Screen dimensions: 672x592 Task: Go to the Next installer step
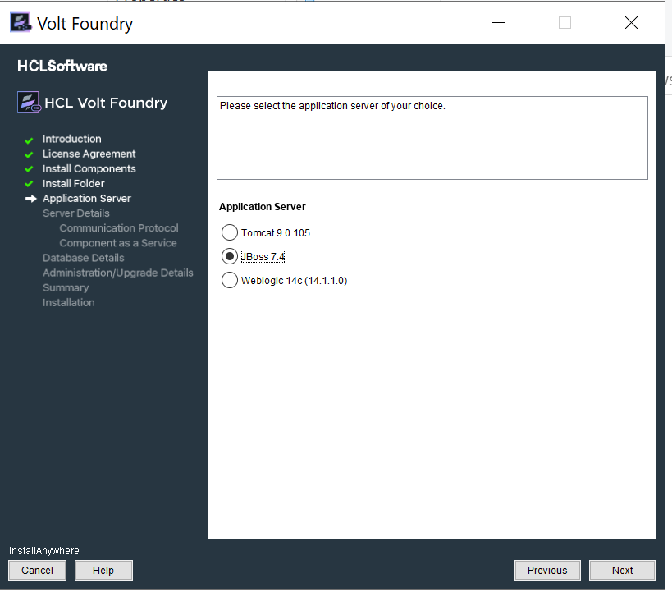click(622, 570)
